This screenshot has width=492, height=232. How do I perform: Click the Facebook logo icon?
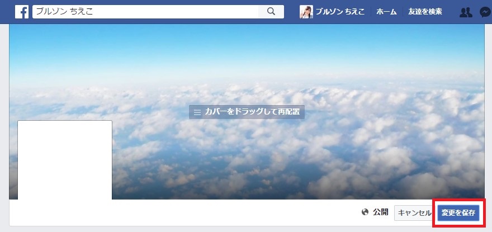tap(22, 12)
